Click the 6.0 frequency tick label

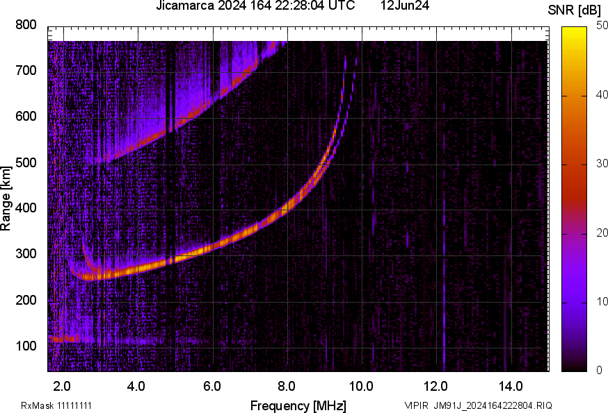[x=211, y=386]
